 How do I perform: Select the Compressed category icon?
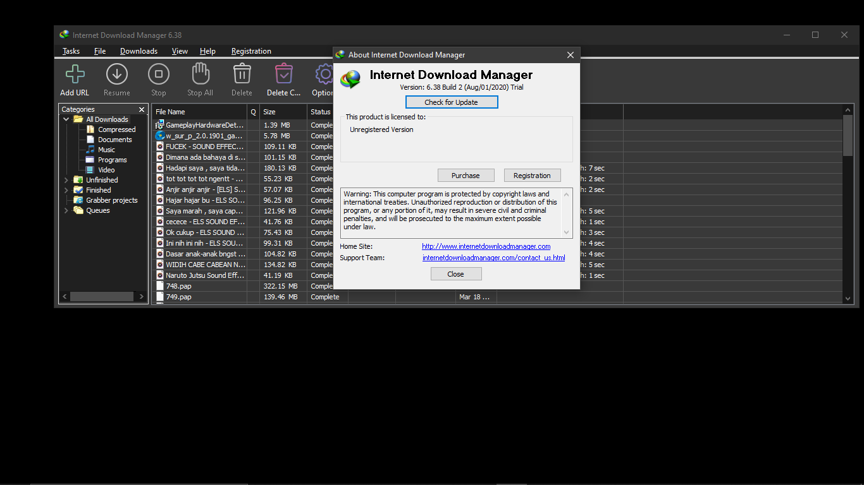90,129
